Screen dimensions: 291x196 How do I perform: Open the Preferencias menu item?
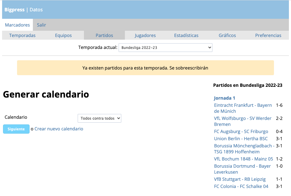click(x=268, y=36)
